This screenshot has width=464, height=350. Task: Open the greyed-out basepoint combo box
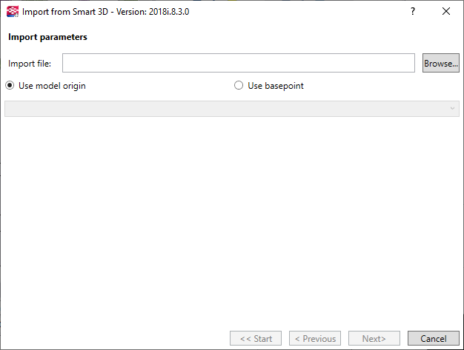click(232, 109)
